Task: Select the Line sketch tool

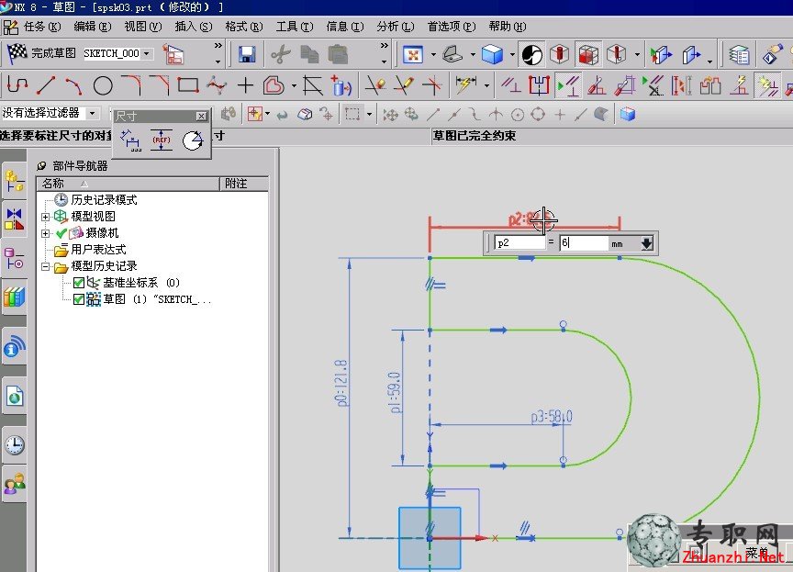Action: click(x=46, y=85)
